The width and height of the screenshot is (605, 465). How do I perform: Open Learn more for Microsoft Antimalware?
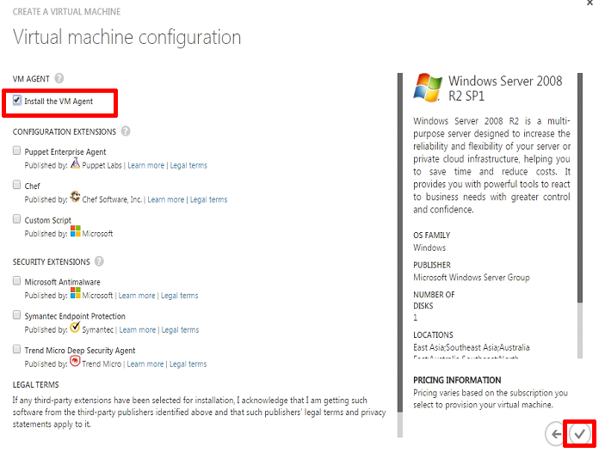coord(137,296)
